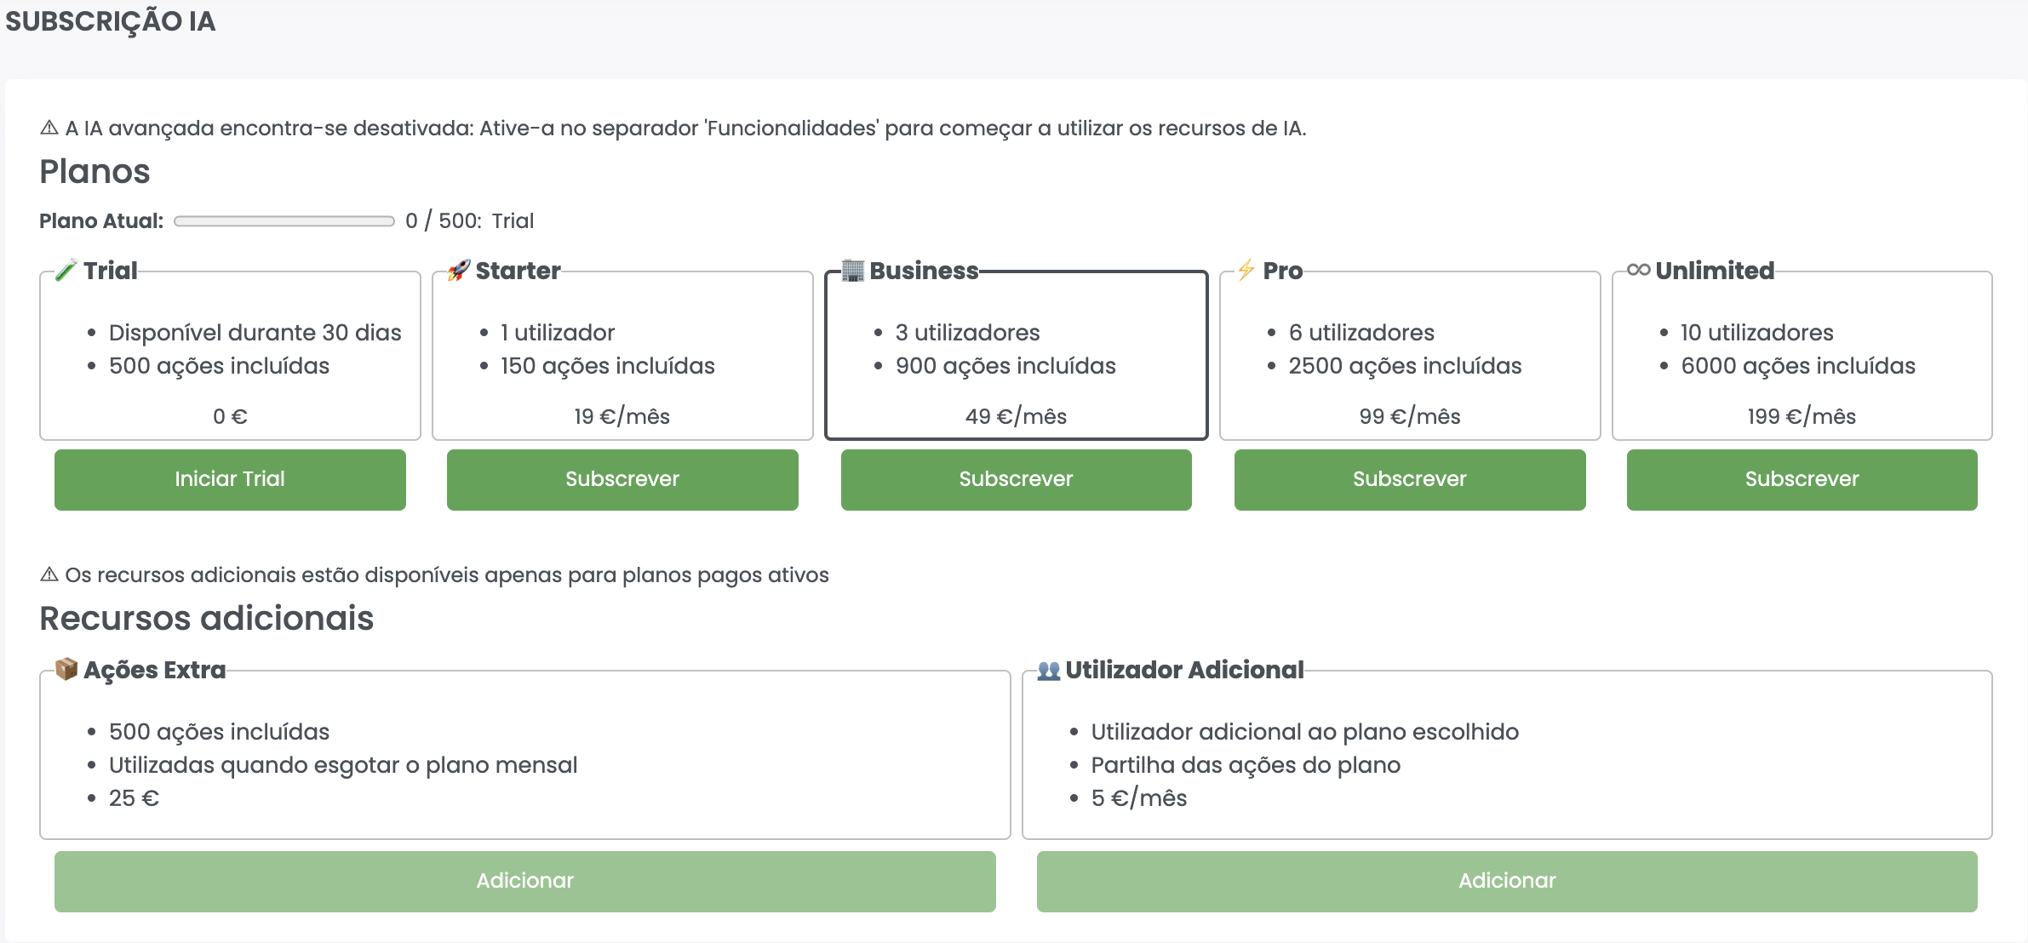The width and height of the screenshot is (2028, 943).
Task: Click the SUBSCRIÇÃO IA page heading
Action: tap(109, 22)
